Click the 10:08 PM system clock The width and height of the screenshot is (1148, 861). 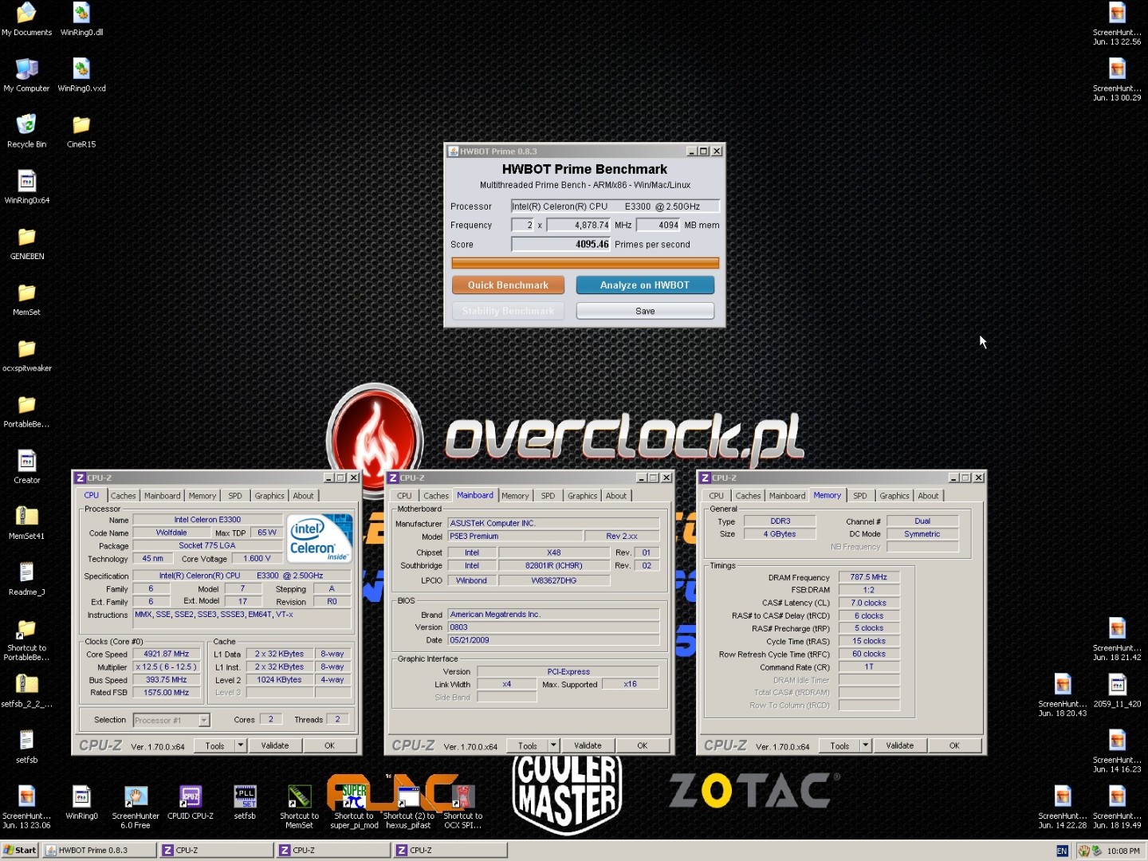click(x=1123, y=851)
